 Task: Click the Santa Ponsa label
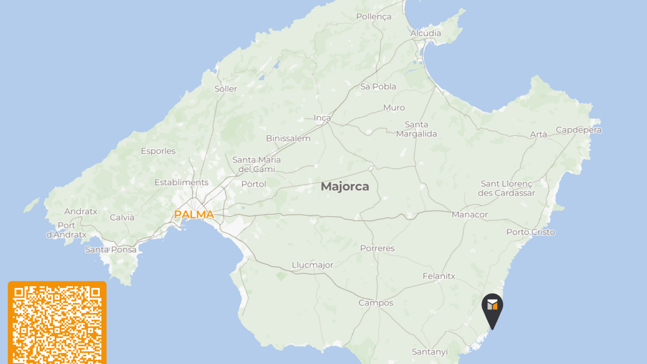click(111, 249)
